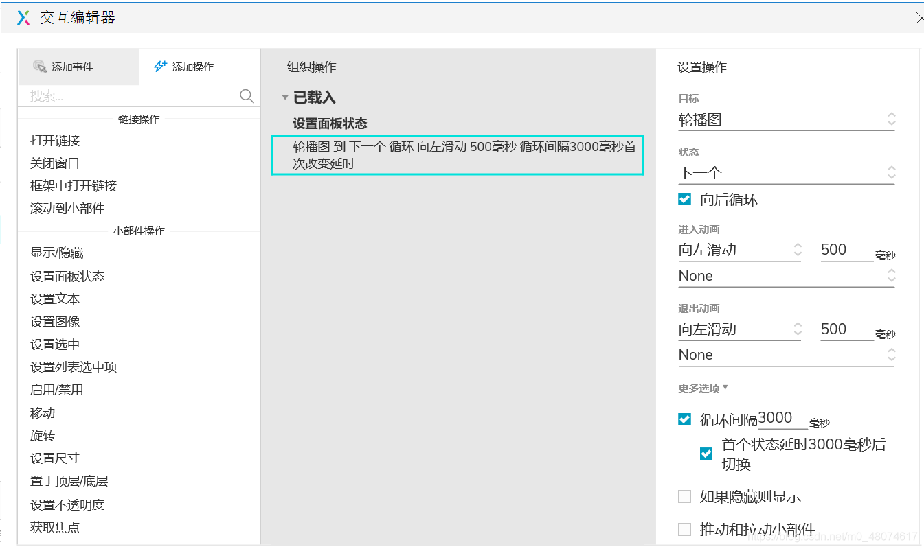Click the Axure logo icon in the title bar

pyautogui.click(x=23, y=18)
